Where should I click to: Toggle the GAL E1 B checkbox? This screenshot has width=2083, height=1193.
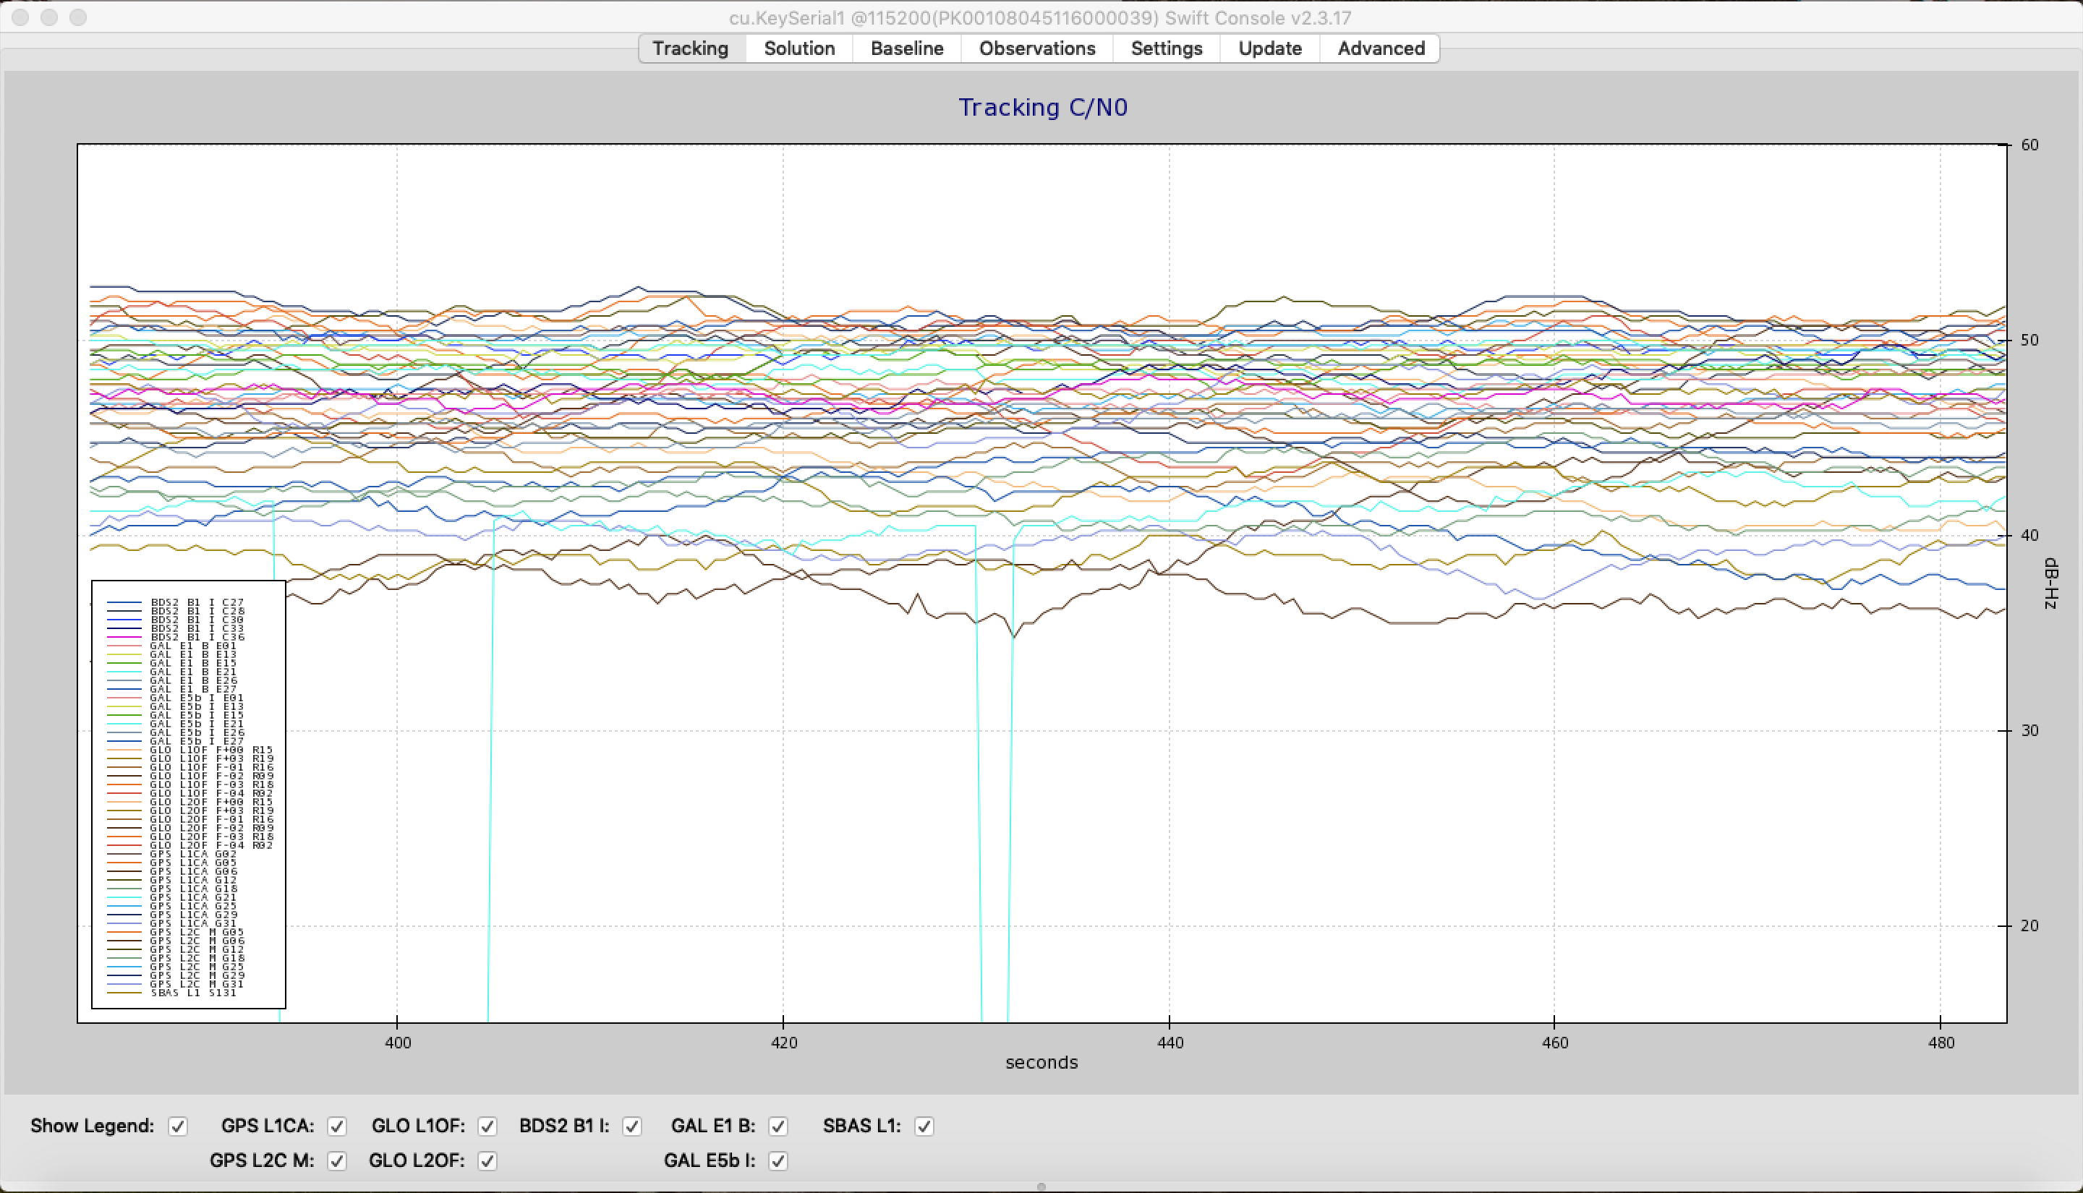click(x=778, y=1126)
